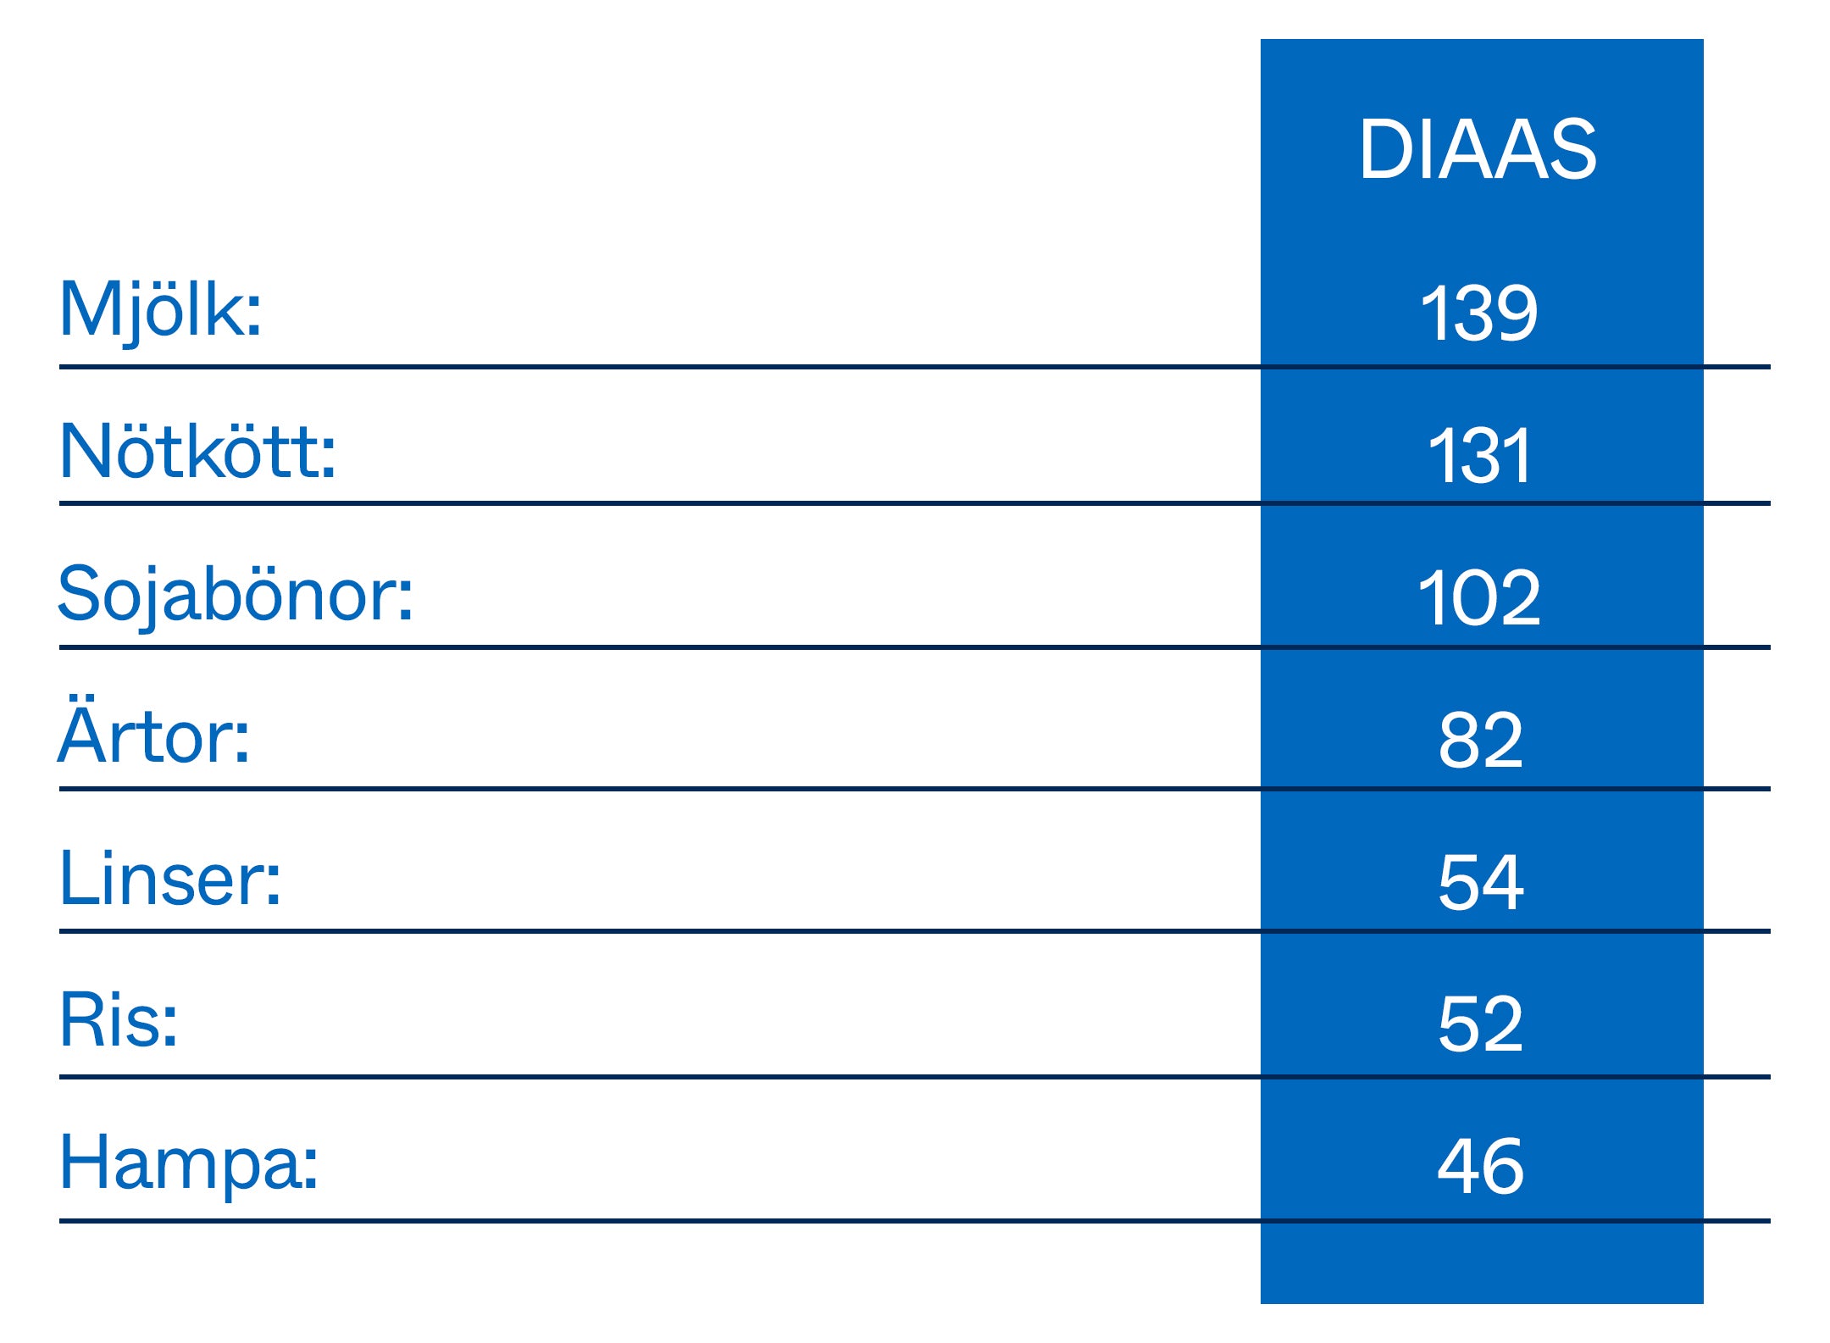Click the value 102 for Sojabönor
Image resolution: width=1830 pixels, height=1343 pixels.
(1478, 598)
